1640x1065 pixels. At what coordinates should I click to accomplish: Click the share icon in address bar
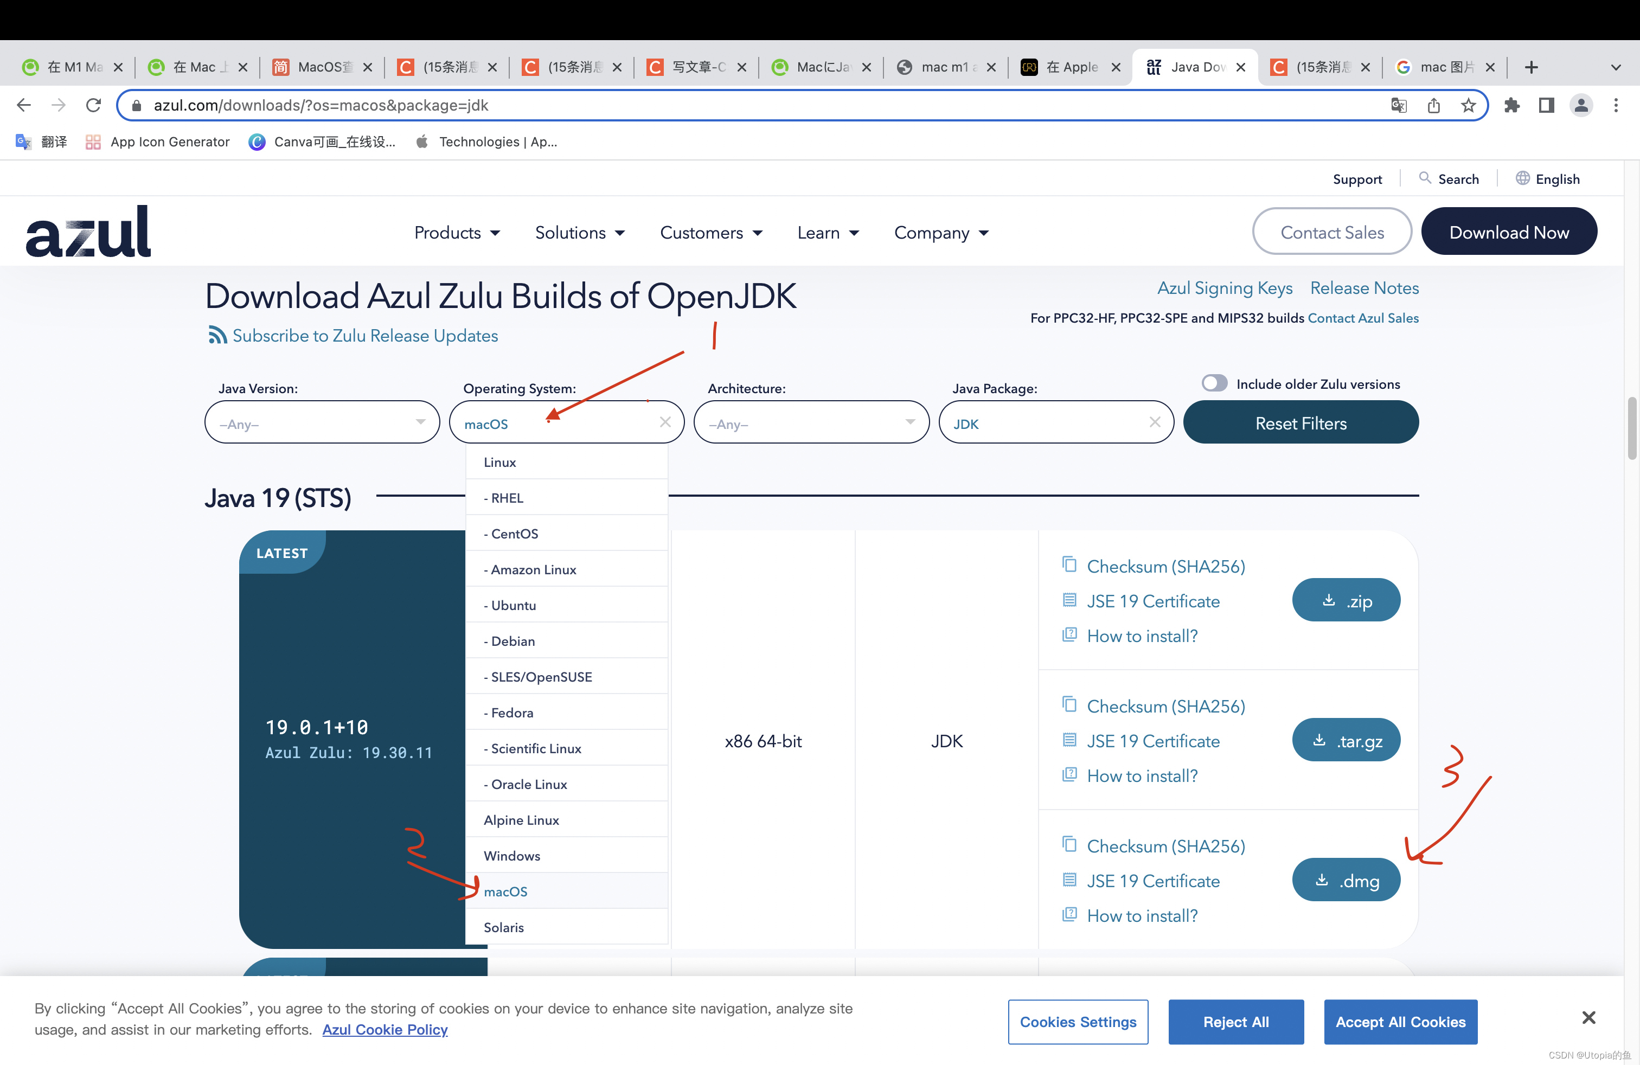[1434, 105]
